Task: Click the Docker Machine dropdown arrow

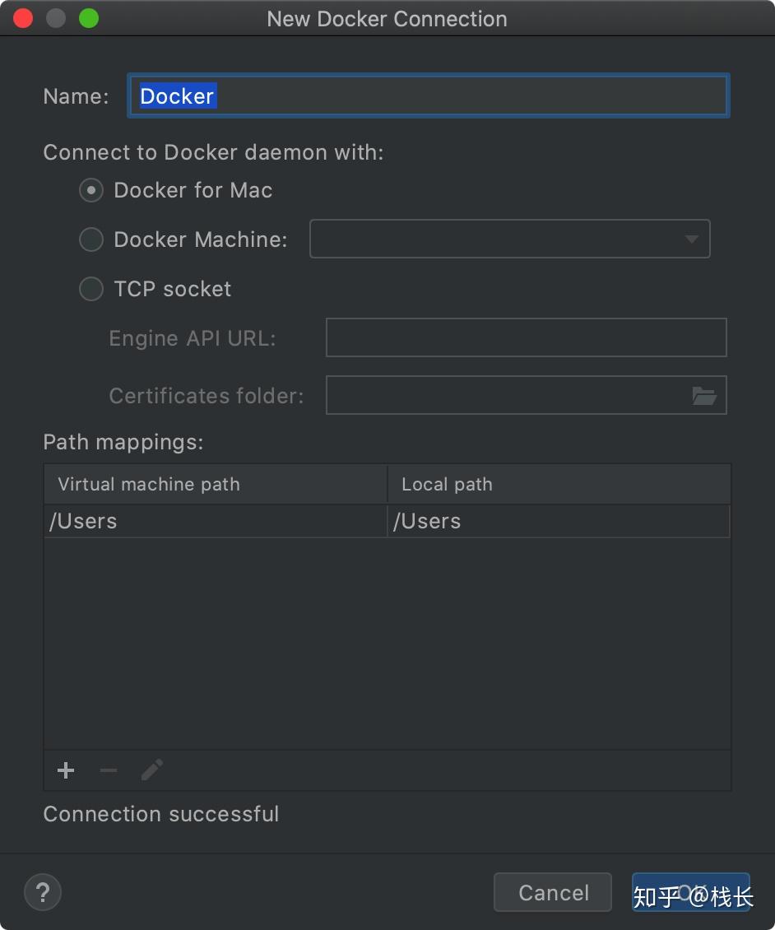Action: point(691,239)
